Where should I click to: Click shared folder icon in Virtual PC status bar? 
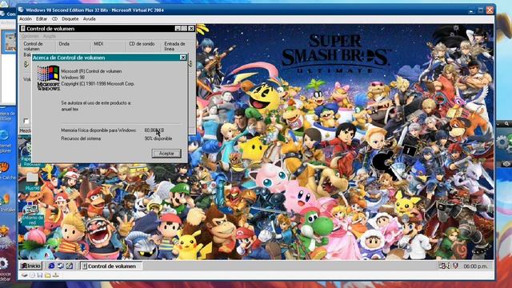(48, 275)
